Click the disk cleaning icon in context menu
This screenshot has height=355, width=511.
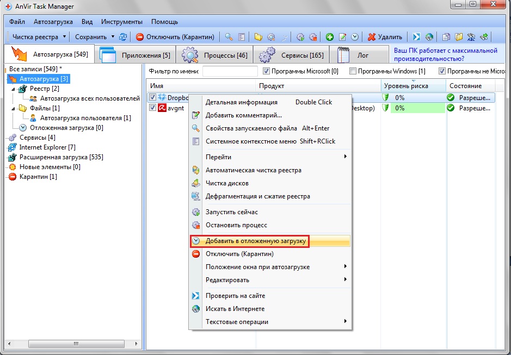195,183
